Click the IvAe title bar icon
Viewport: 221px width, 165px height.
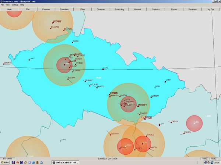pyautogui.click(x=1, y=1)
